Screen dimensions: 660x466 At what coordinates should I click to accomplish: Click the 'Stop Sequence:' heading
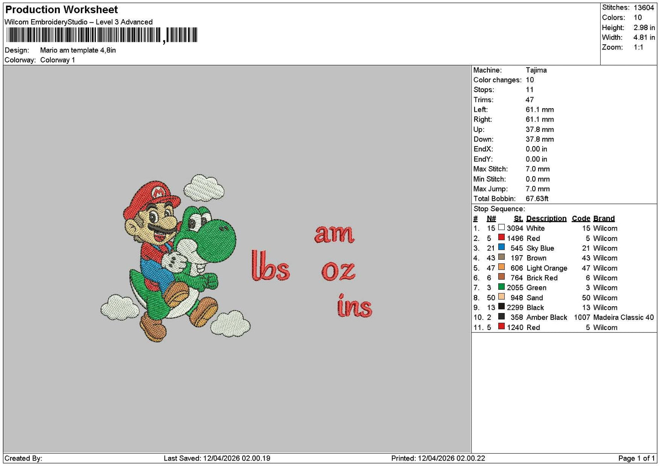[x=499, y=209]
